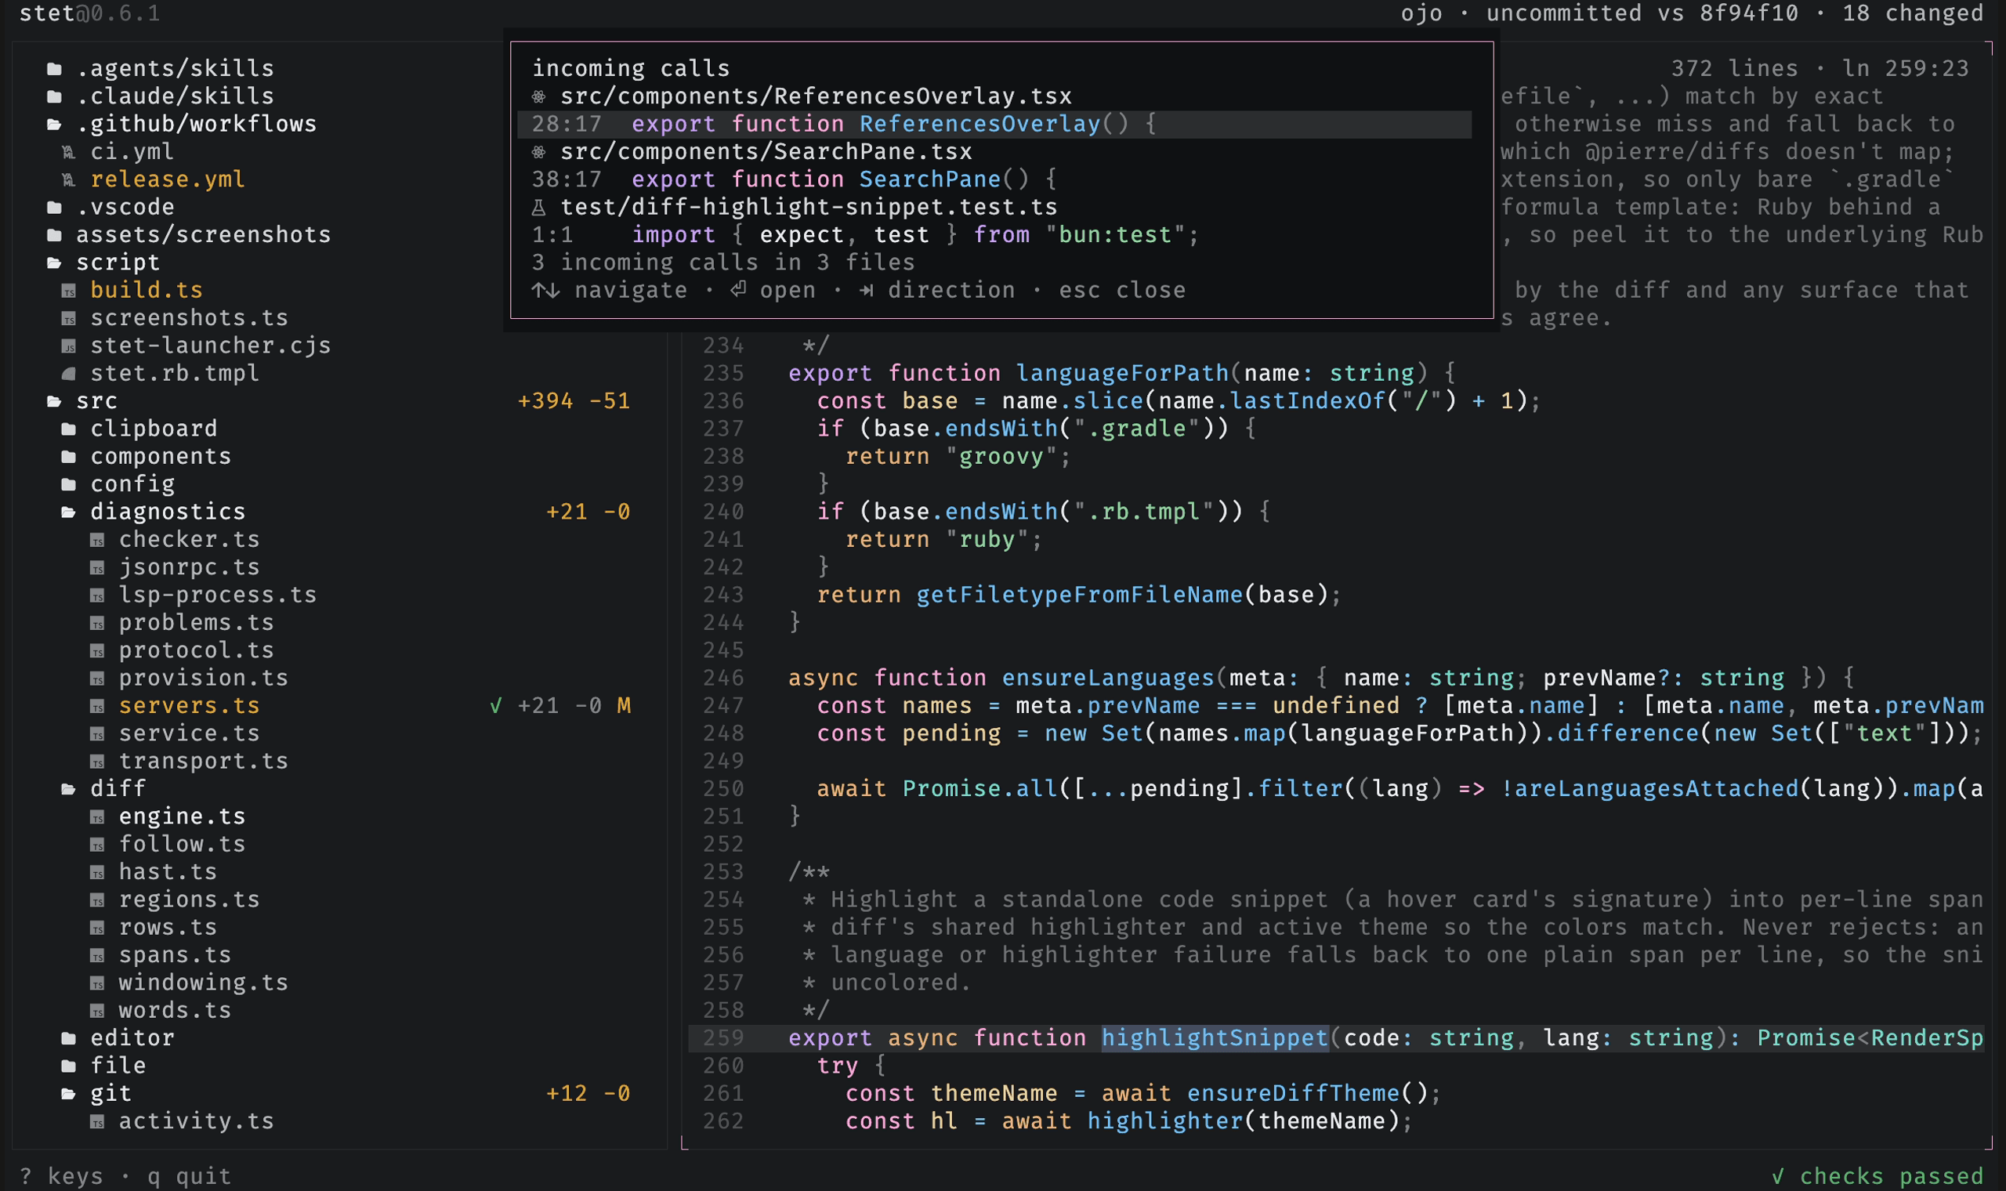
Task: Open src/components/ReferencesOverlay.tsx file header in overlay
Action: 816,96
